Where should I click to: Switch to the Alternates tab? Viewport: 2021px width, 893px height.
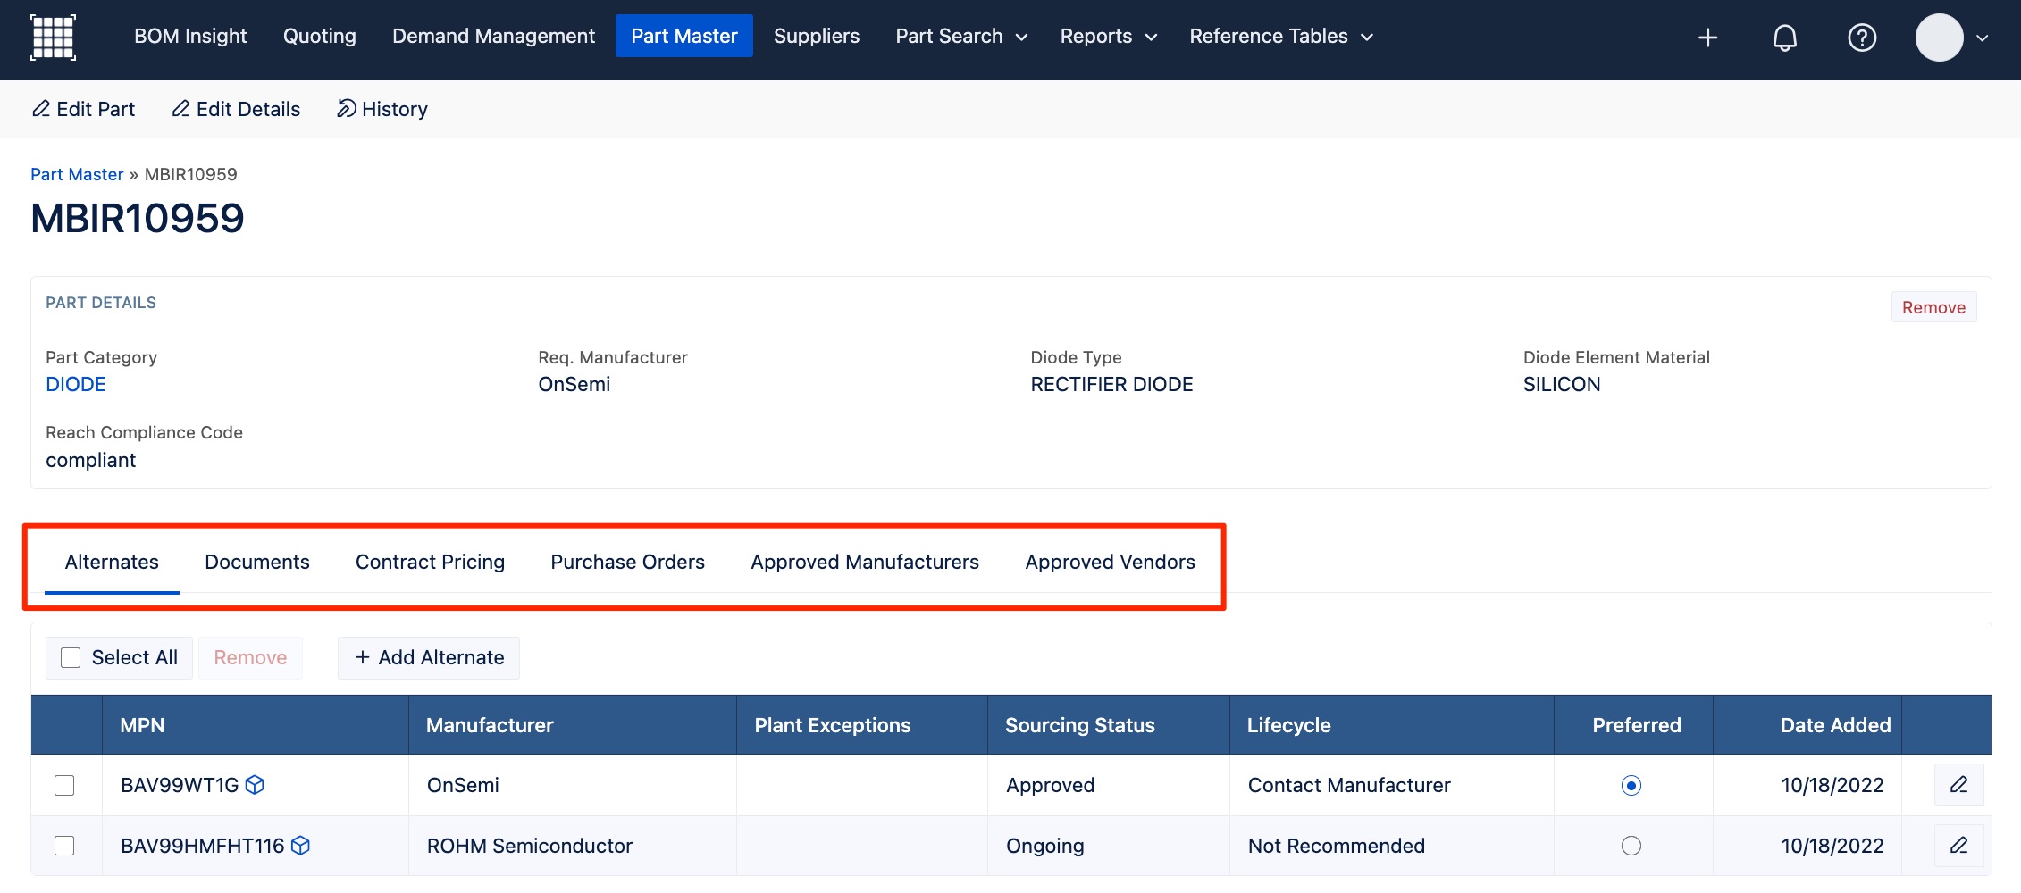click(112, 563)
